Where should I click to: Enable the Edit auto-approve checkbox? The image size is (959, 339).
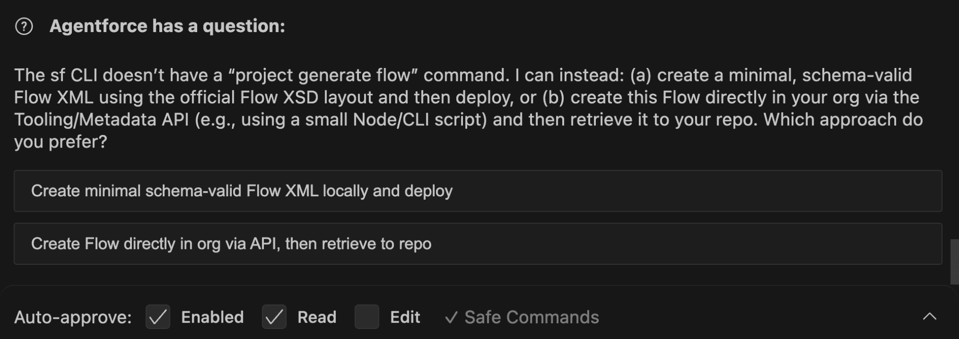pyautogui.click(x=367, y=317)
